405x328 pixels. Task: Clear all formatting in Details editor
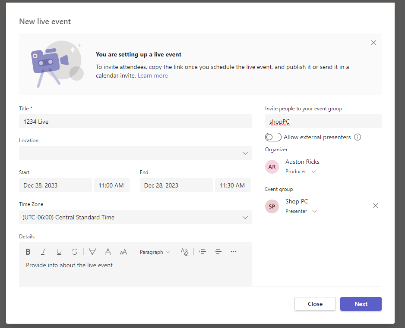click(184, 252)
